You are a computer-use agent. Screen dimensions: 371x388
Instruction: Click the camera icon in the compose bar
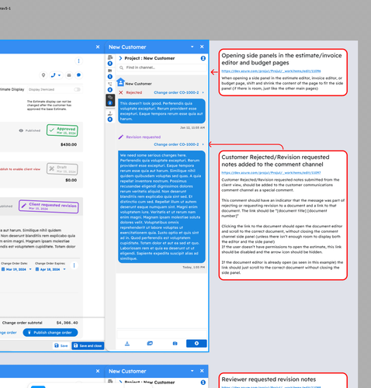[175, 343]
